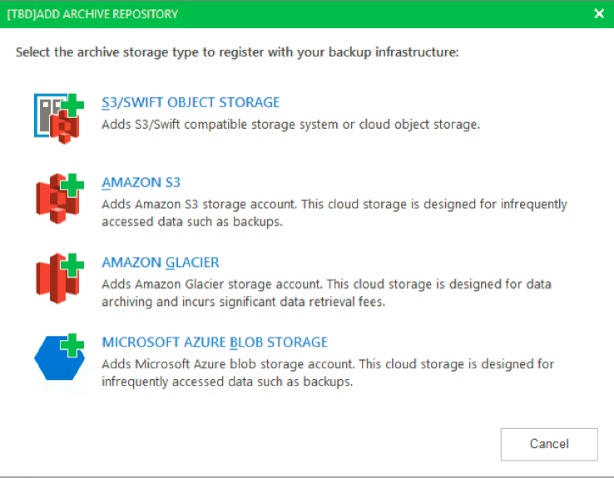
Task: Close the dialog with the white X
Action: (599, 13)
